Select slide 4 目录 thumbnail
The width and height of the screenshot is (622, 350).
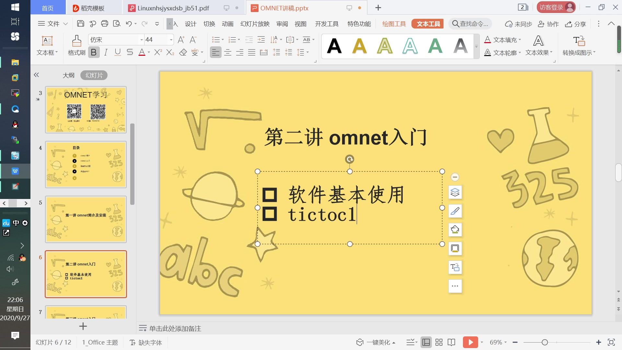tap(86, 165)
